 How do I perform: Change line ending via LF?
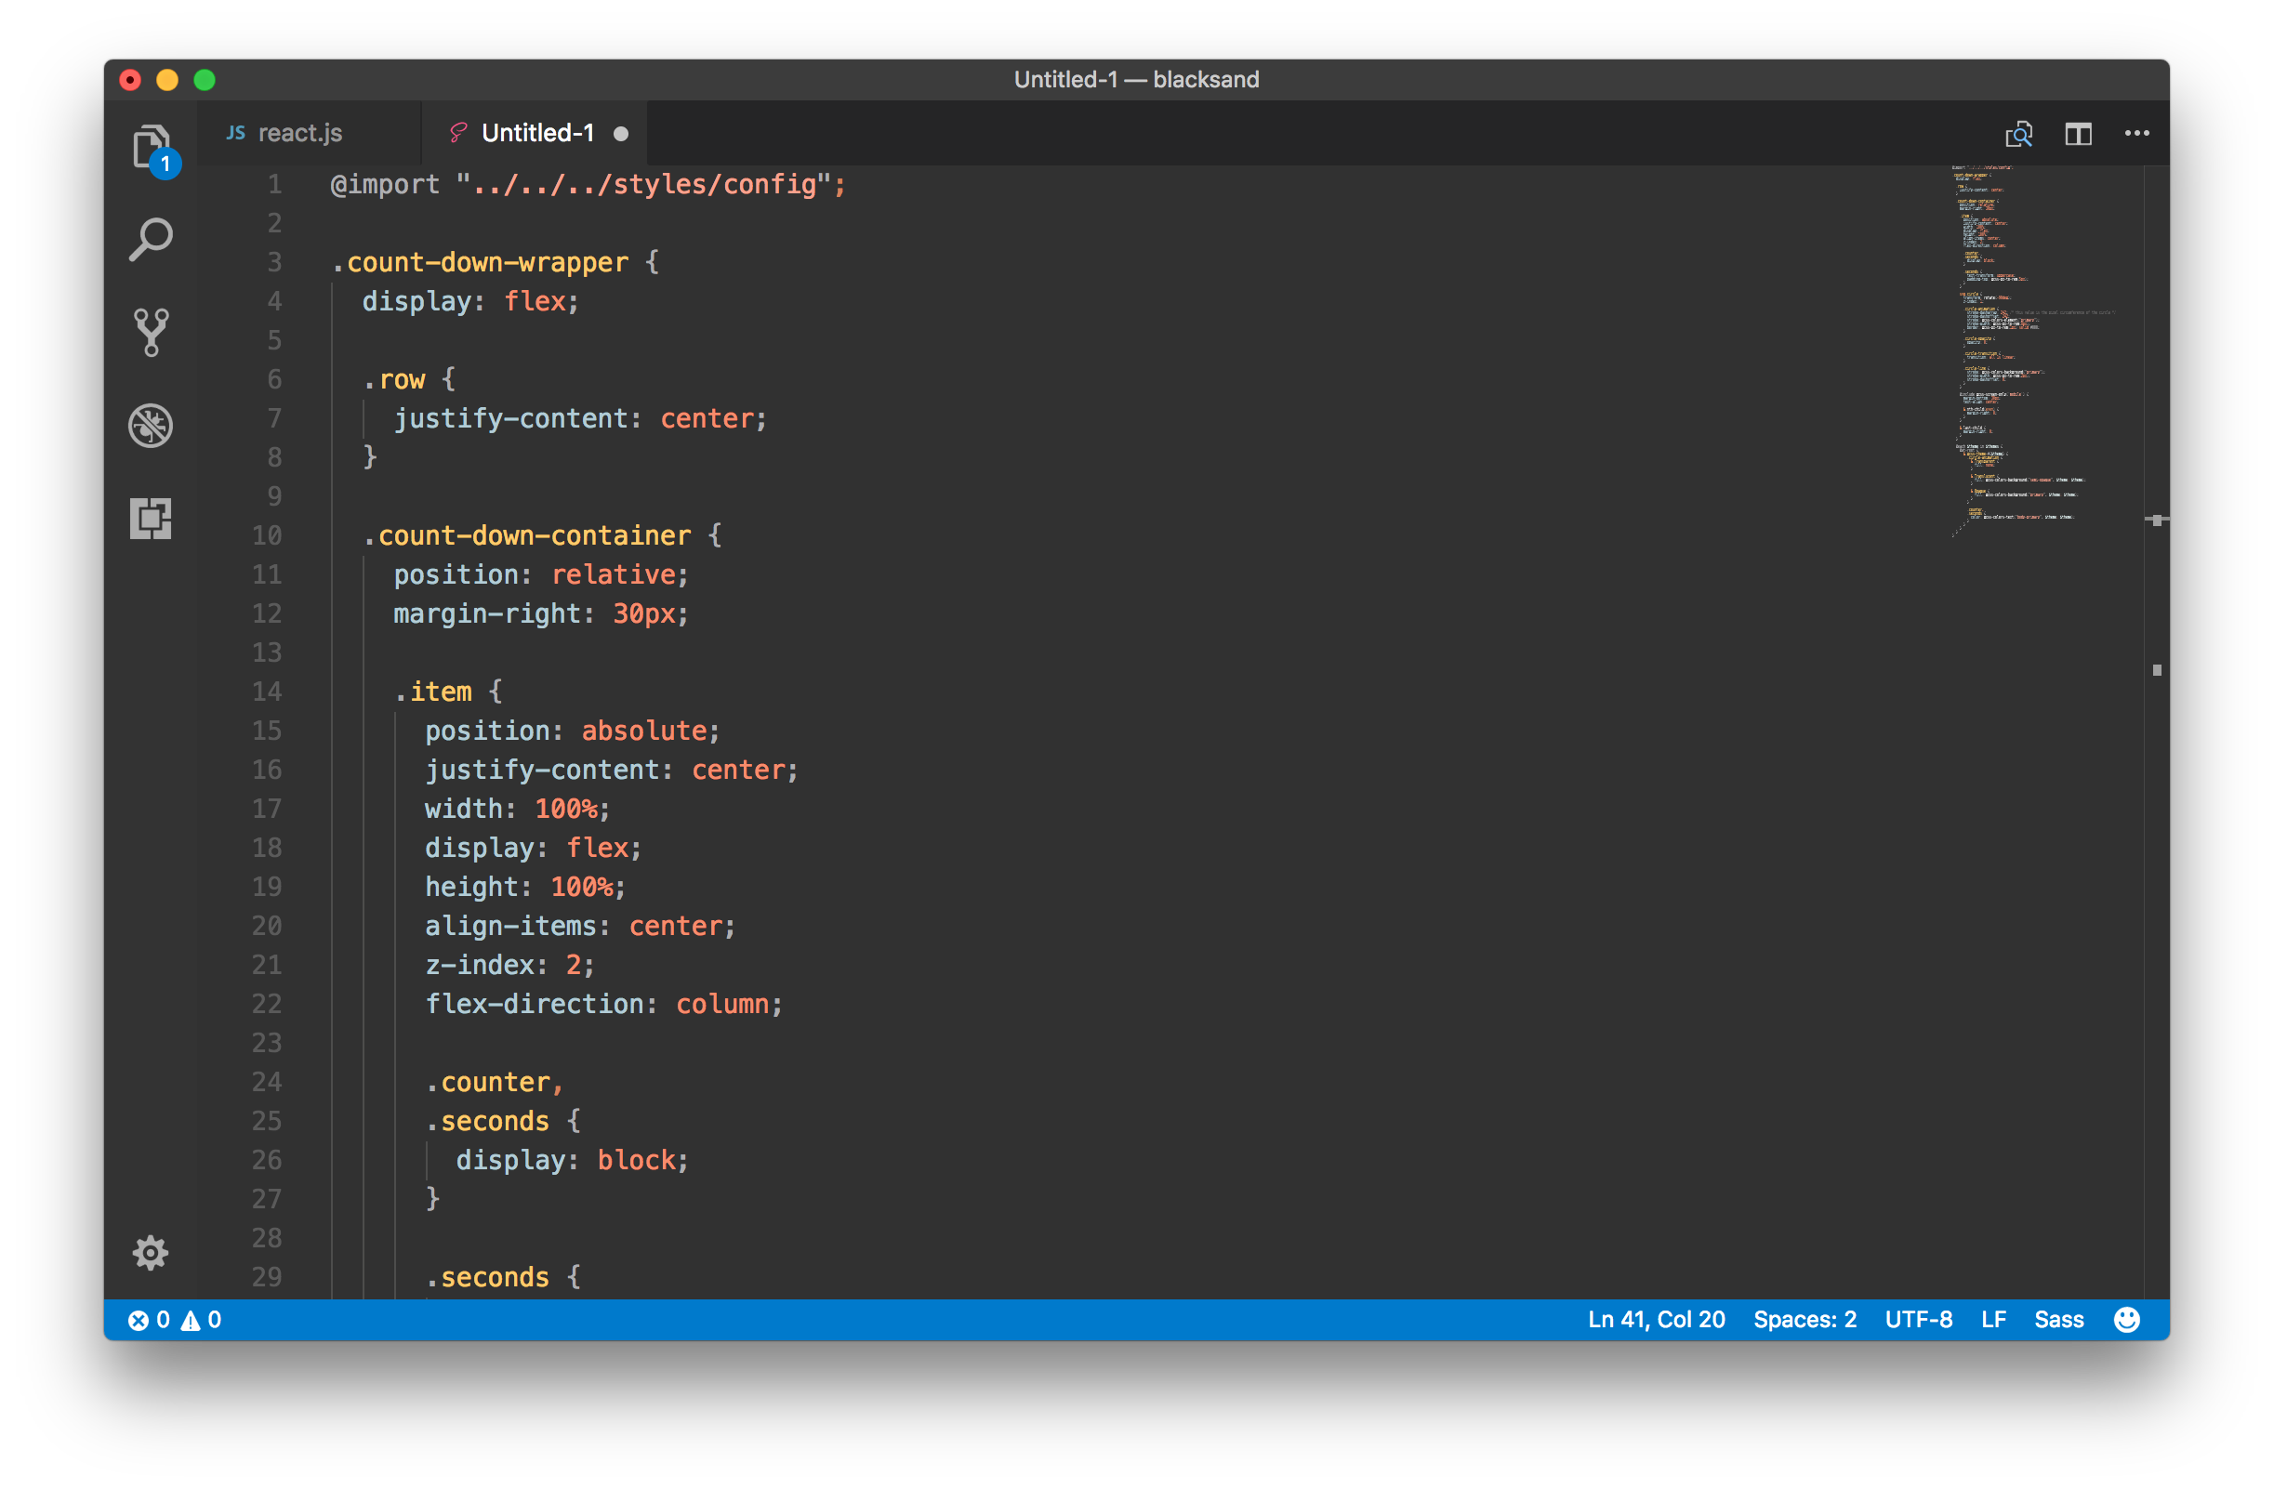click(x=1993, y=1319)
